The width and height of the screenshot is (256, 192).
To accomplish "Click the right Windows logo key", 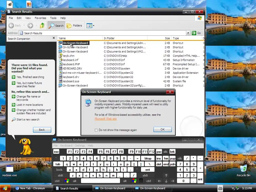I will (134, 181).
